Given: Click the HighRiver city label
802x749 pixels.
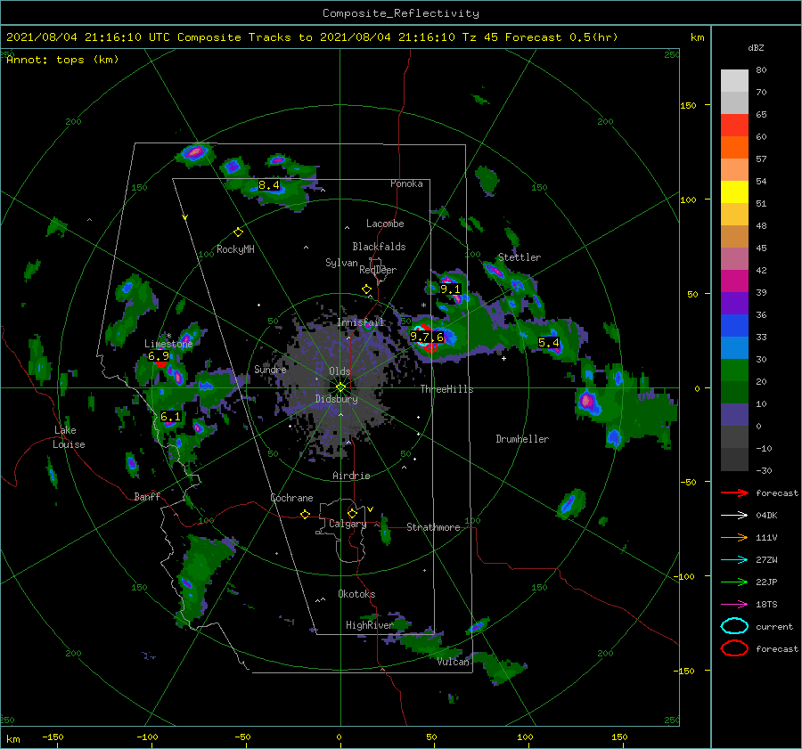Looking at the screenshot, I should 369,625.
